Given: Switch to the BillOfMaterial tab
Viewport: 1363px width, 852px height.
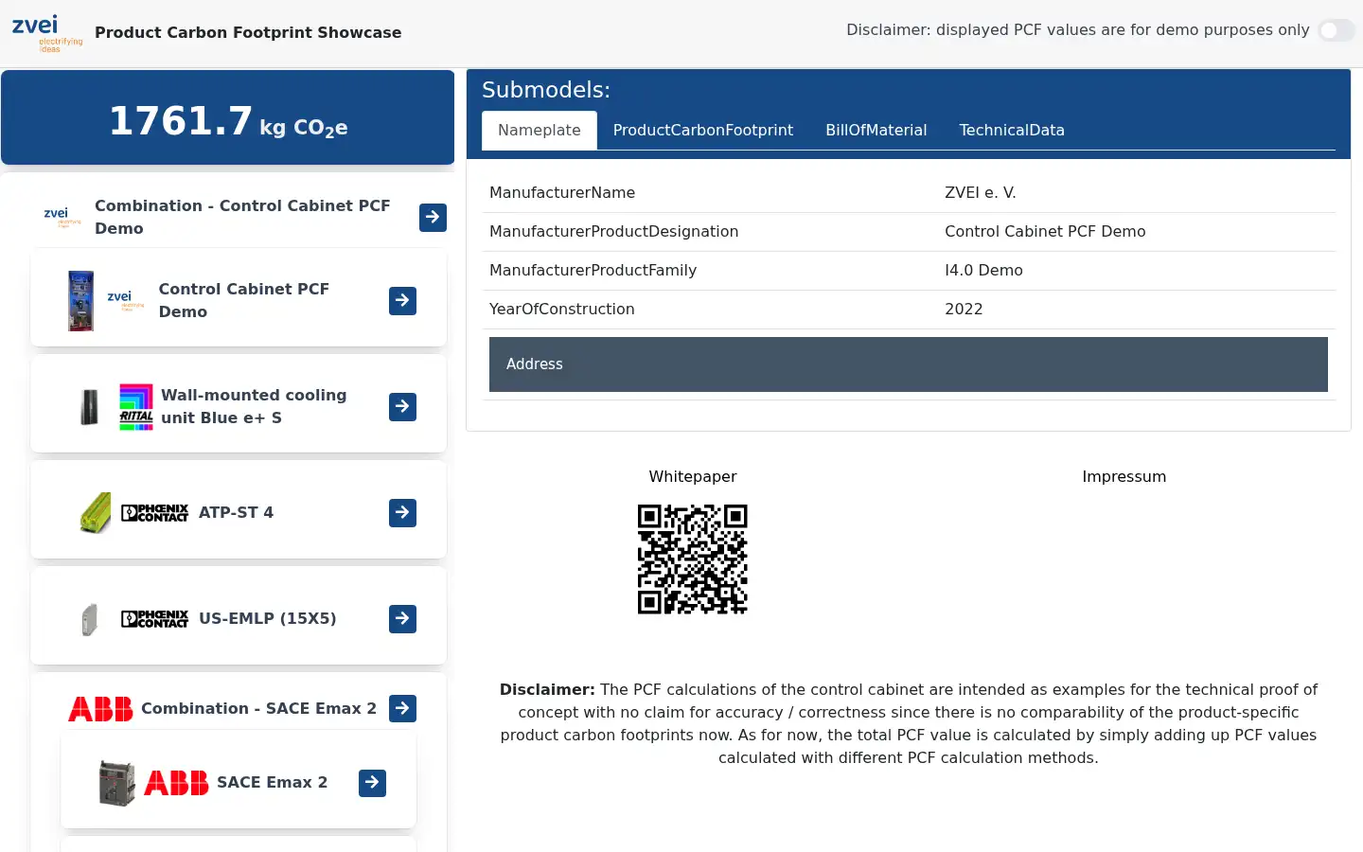Looking at the screenshot, I should pos(876,131).
